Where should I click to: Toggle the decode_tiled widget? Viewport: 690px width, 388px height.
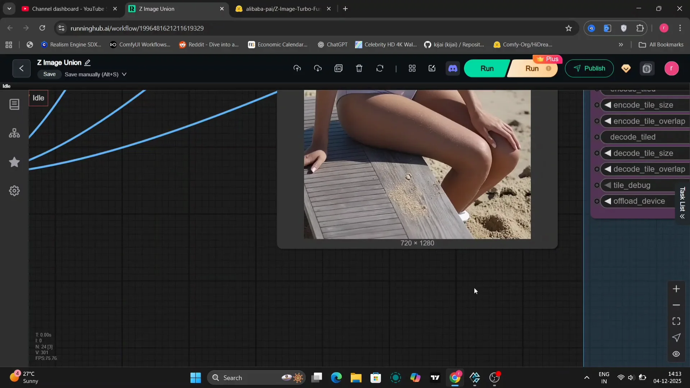632,137
